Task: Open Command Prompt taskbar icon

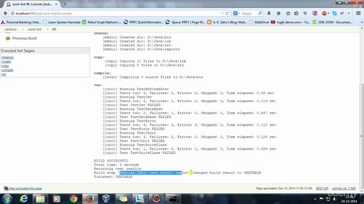Action: tap(173, 199)
